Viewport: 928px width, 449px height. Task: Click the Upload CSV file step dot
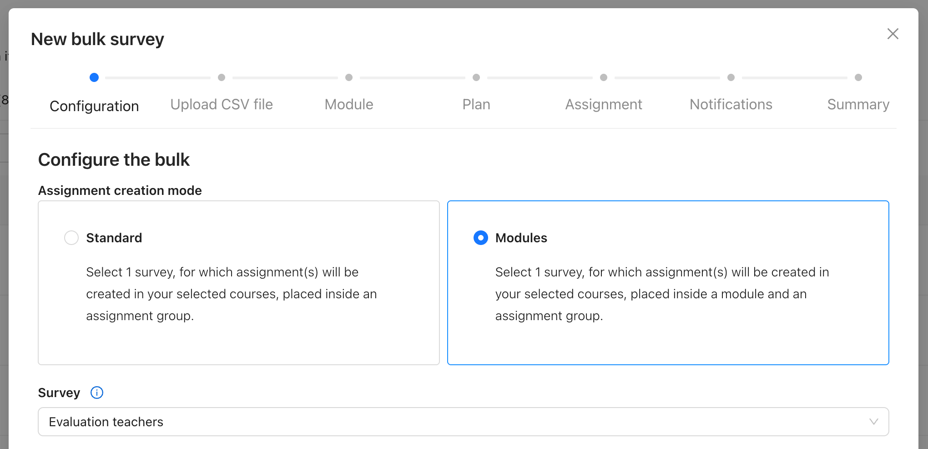click(x=222, y=77)
